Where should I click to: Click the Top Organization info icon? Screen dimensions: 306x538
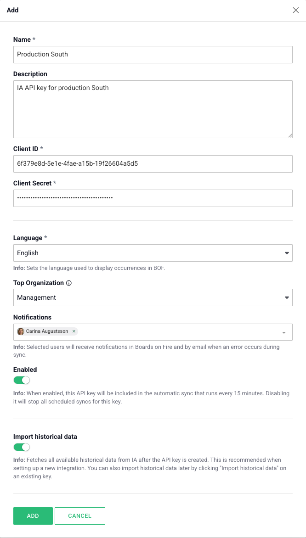click(69, 283)
